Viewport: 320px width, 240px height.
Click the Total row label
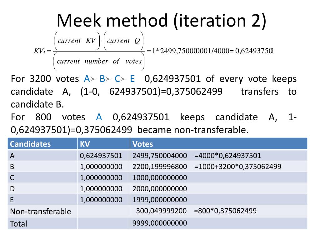click(18, 224)
